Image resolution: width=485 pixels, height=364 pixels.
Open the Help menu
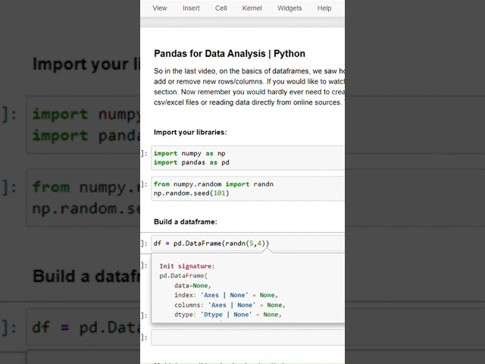click(324, 8)
